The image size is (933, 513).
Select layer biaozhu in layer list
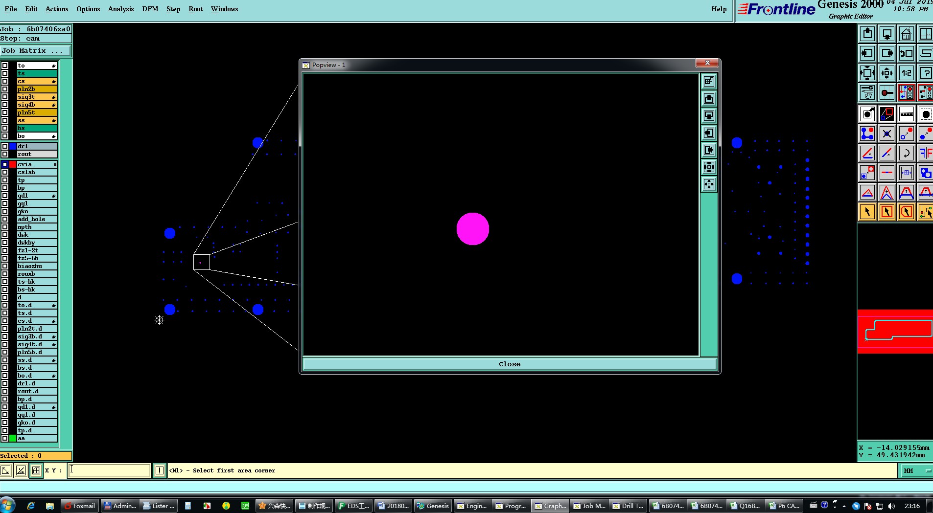[x=37, y=266]
